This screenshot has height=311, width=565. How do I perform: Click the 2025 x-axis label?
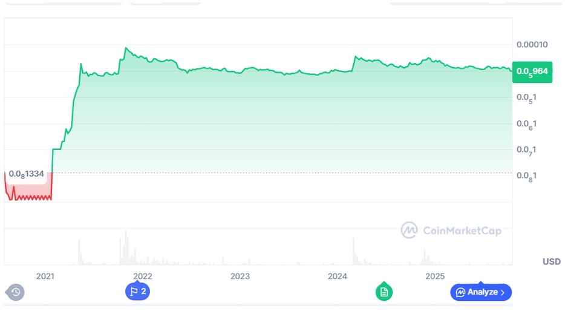[x=434, y=277]
